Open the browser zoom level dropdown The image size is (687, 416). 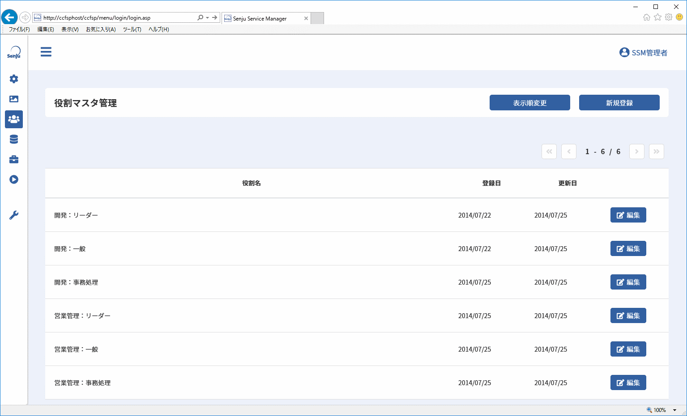(674, 410)
